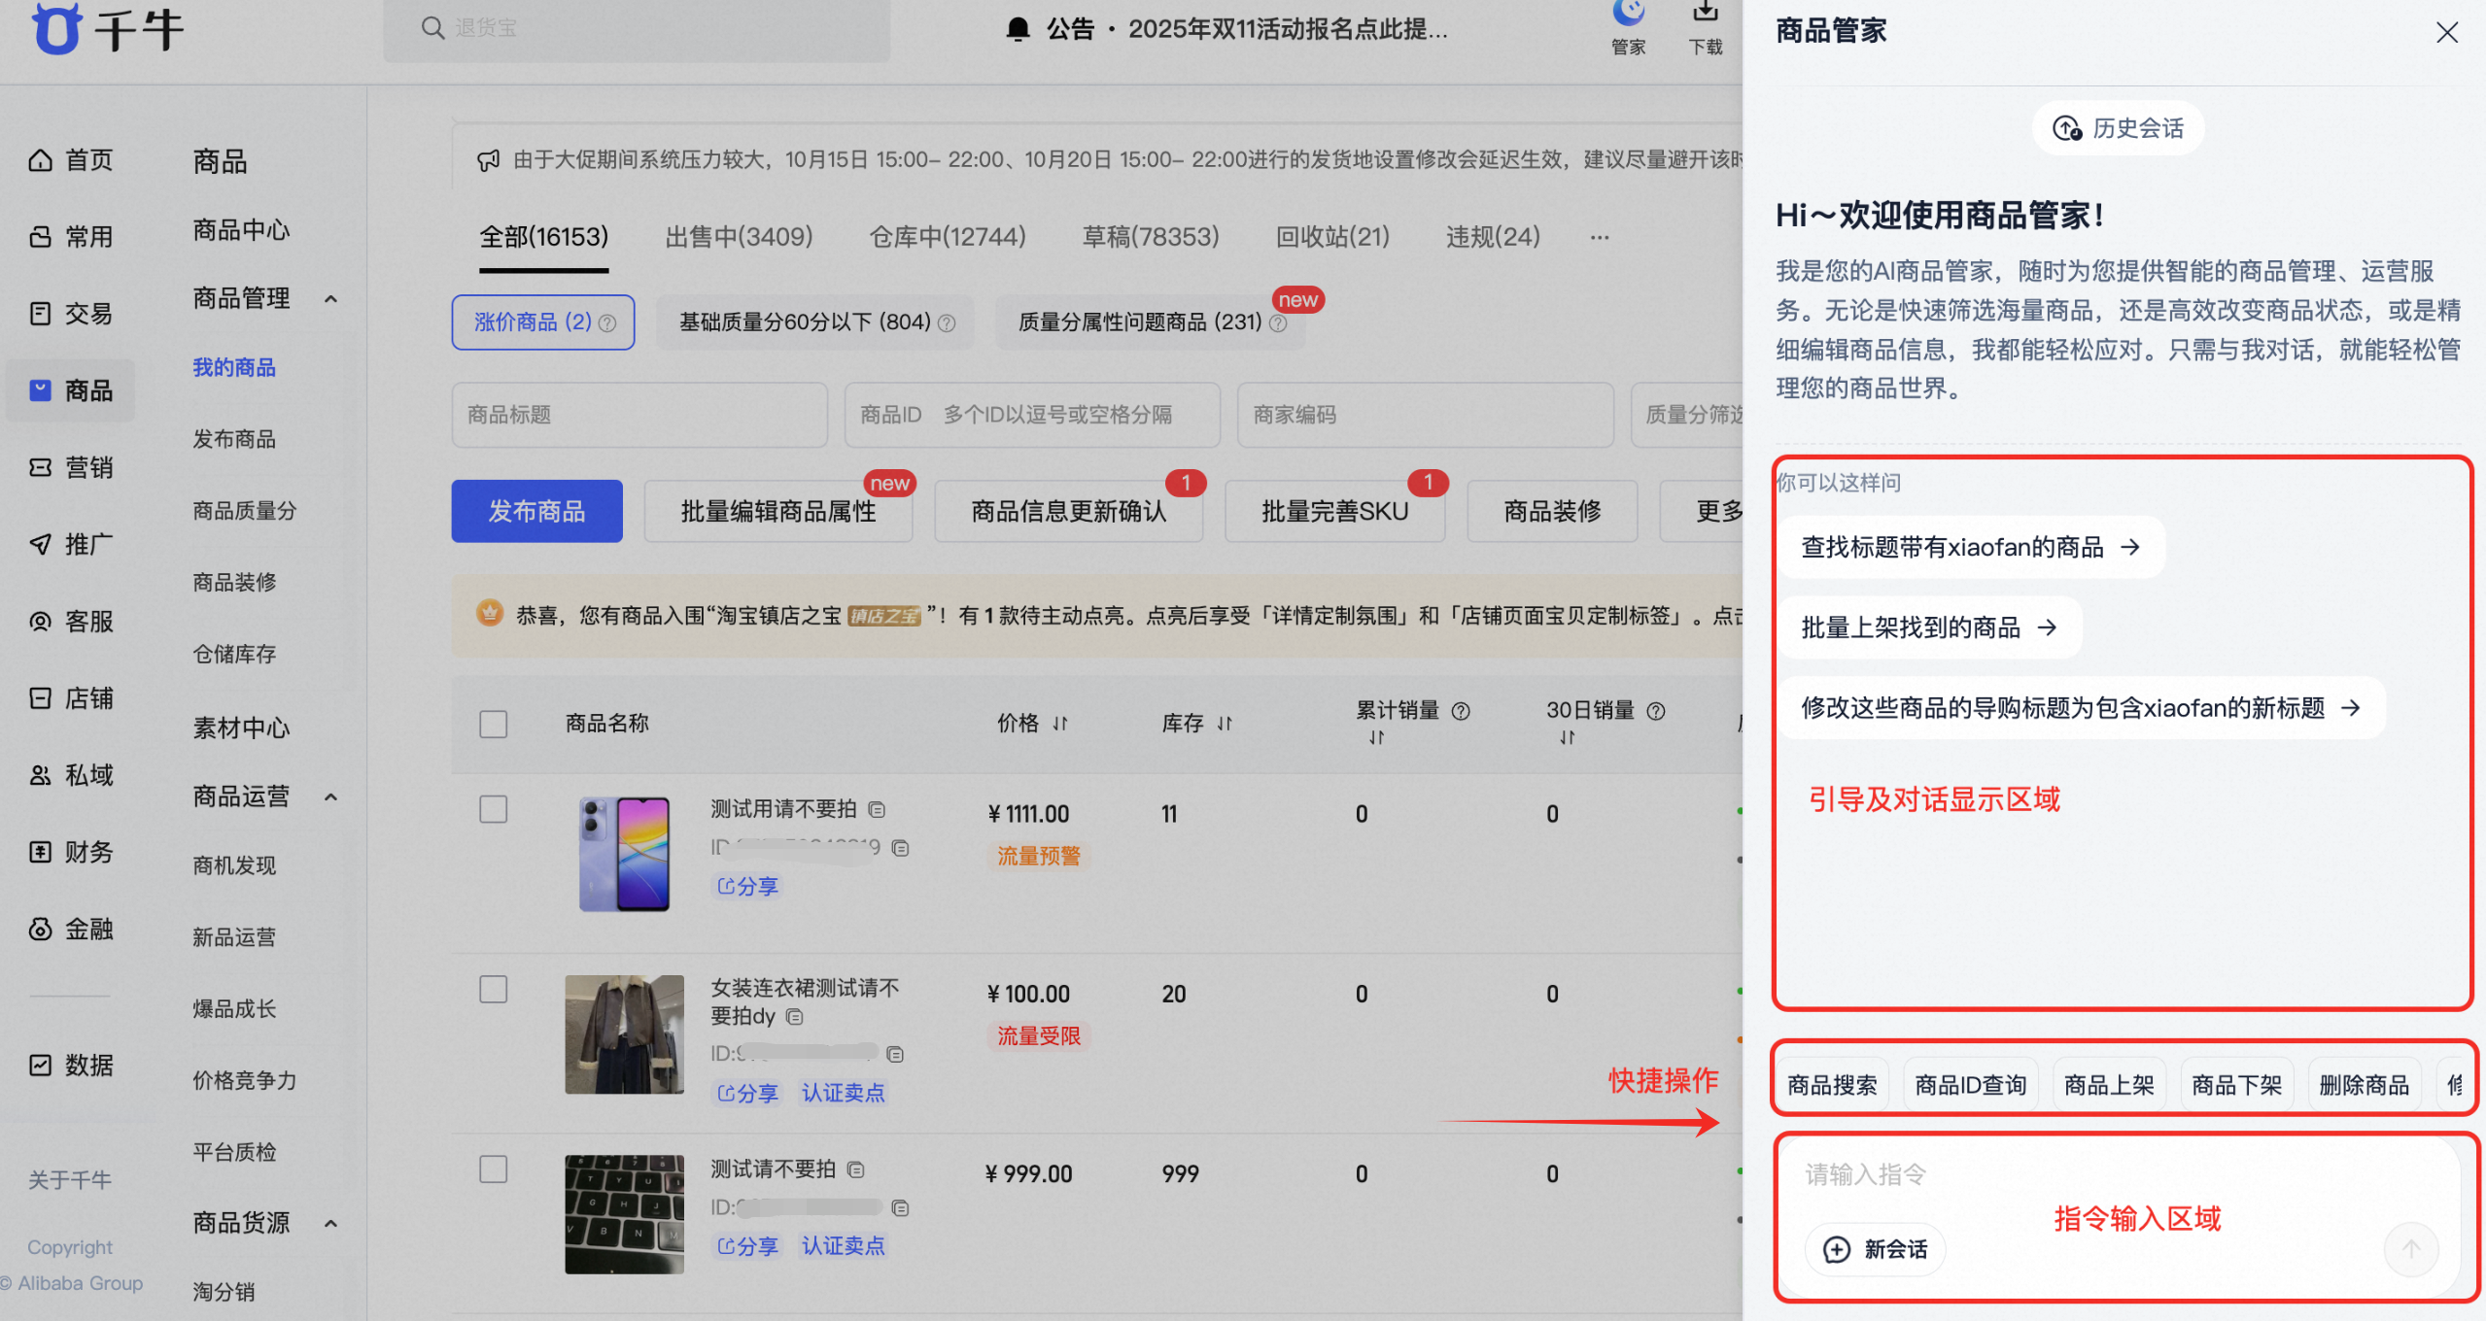This screenshot has height=1321, width=2486.
Task: Open 营销 in sidebar
Action: click(71, 467)
